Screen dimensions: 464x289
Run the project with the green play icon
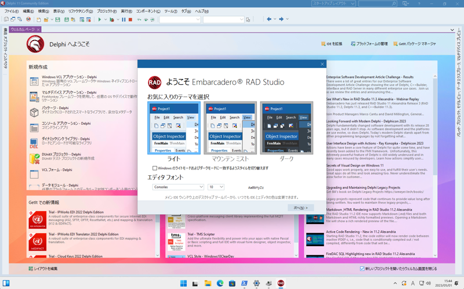pyautogui.click(x=100, y=20)
